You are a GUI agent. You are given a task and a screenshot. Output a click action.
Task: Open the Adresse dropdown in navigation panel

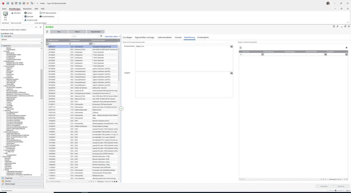pyautogui.click(x=42, y=39)
